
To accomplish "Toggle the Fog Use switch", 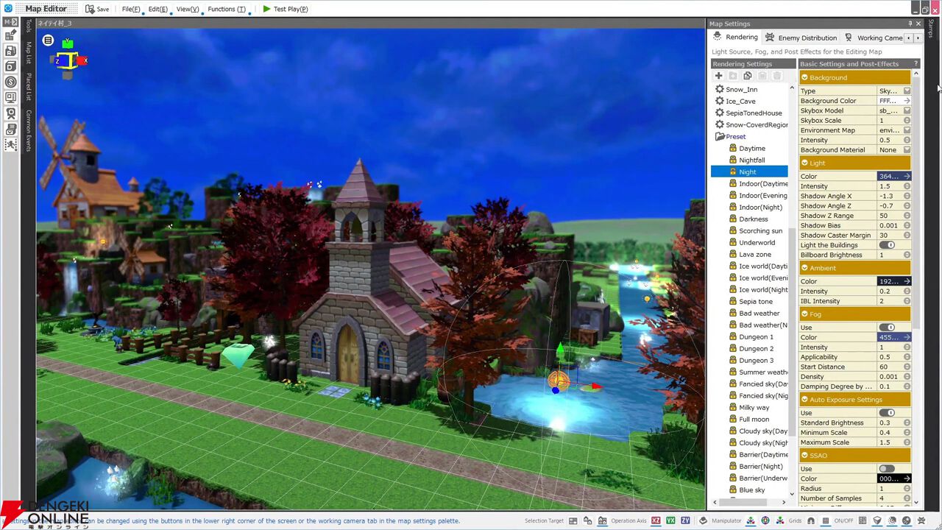I will tap(887, 328).
